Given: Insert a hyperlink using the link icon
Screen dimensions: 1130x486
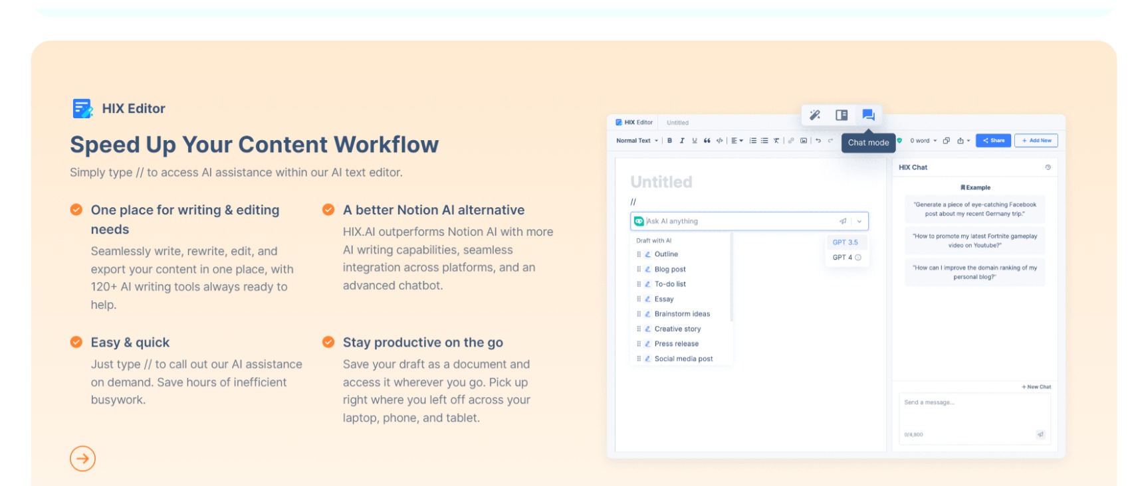Looking at the screenshot, I should click(x=791, y=141).
